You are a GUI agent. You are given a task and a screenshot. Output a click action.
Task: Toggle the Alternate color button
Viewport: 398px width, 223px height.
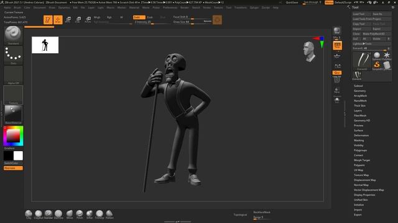point(13,168)
